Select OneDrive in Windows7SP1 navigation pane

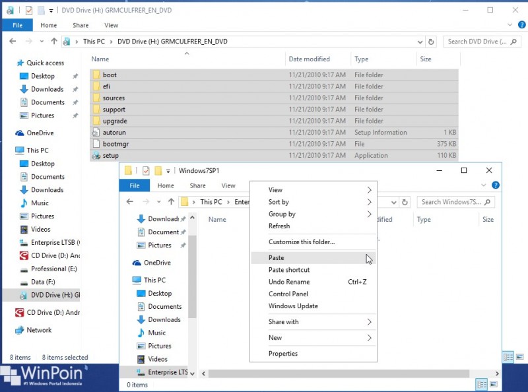(x=157, y=263)
